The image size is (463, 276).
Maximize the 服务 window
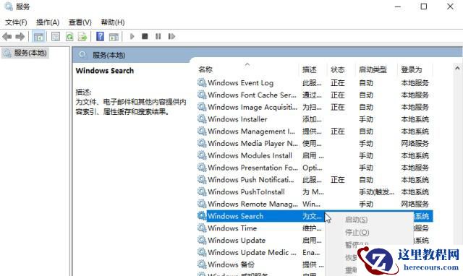(x=424, y=7)
